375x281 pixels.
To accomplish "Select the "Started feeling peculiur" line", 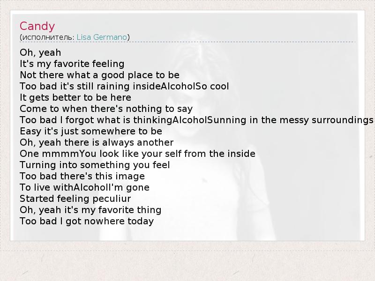I will click(x=75, y=199).
